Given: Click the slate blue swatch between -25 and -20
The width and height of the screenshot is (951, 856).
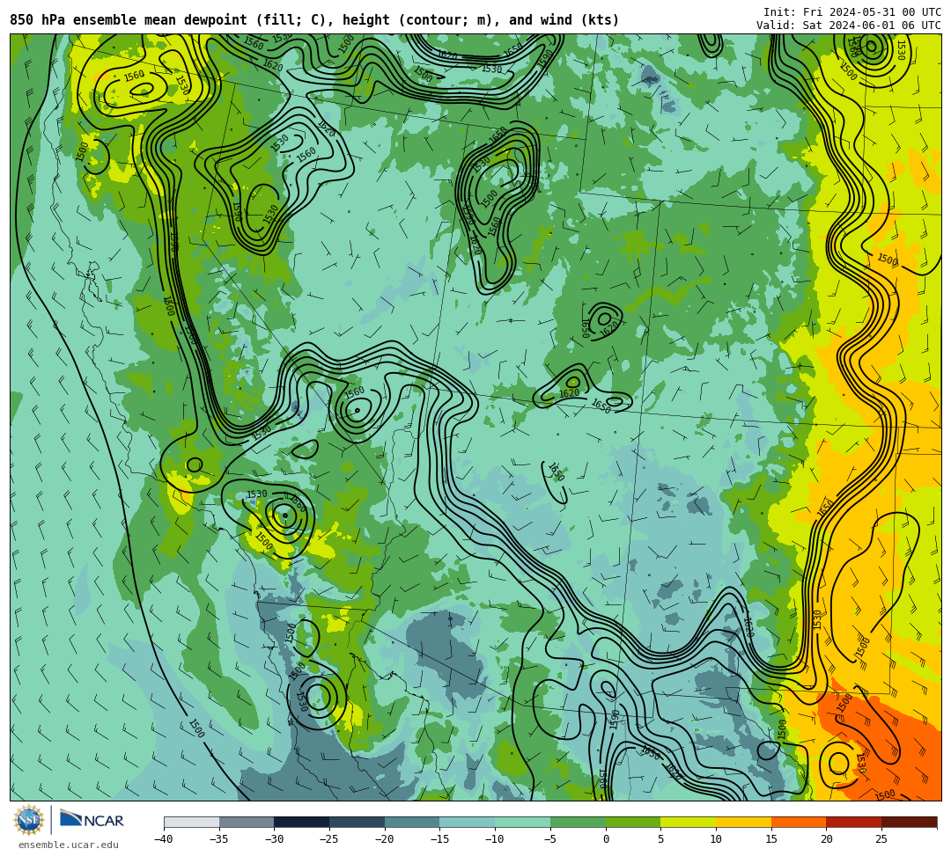Looking at the screenshot, I should point(358,822).
